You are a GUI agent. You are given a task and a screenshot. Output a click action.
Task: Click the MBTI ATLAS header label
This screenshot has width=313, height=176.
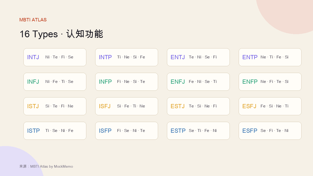[33, 20]
